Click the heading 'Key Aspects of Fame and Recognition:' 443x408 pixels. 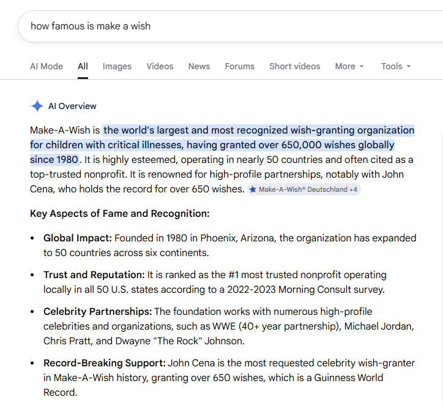(x=120, y=214)
